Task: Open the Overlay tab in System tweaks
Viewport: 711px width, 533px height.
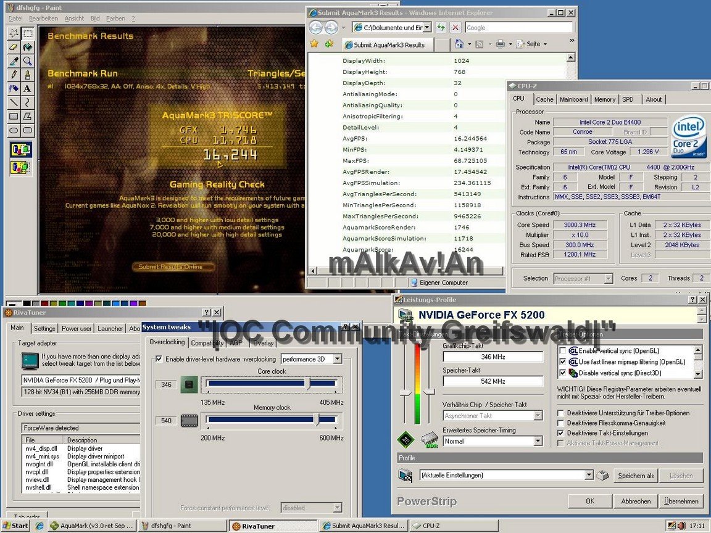Action: click(263, 343)
